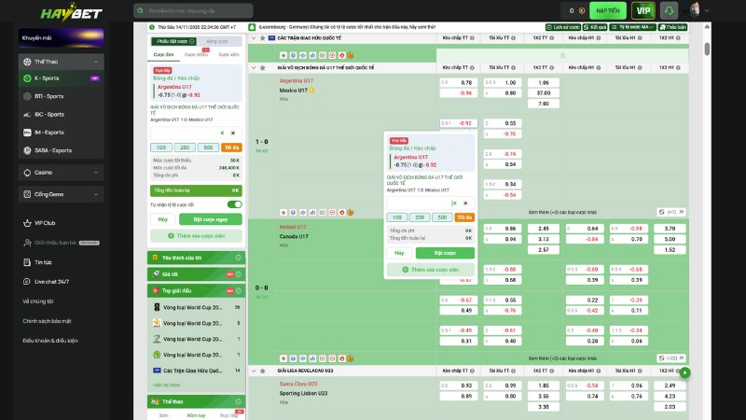Click Đặt cược in popup bet slip
746x420 pixels.
pos(445,253)
